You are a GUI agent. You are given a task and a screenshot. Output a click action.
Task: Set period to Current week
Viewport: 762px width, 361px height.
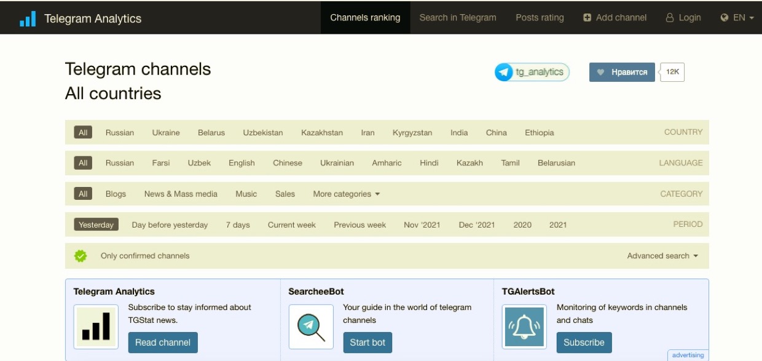click(292, 224)
